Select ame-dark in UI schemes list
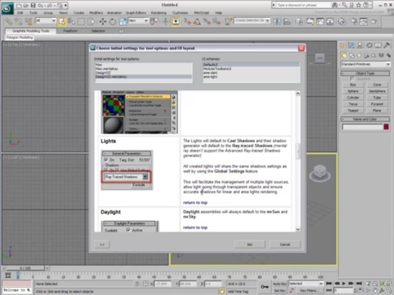The image size is (394, 295). tap(251, 73)
